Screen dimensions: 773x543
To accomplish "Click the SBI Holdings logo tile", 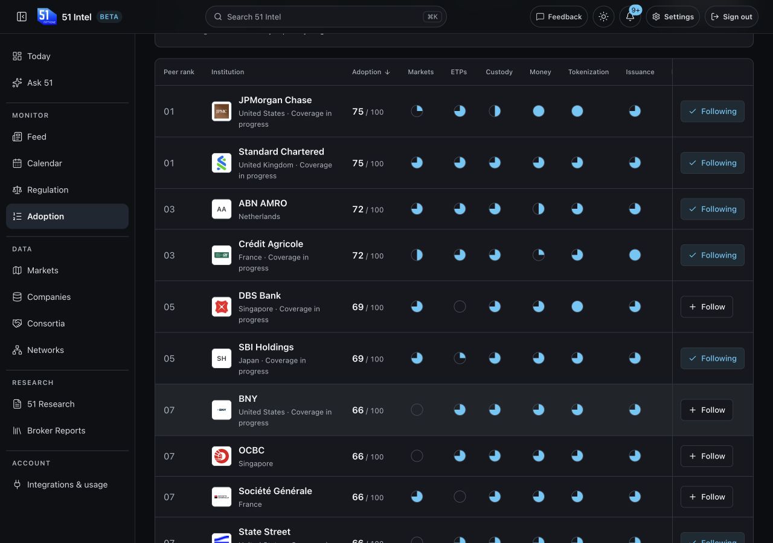I will (x=222, y=358).
